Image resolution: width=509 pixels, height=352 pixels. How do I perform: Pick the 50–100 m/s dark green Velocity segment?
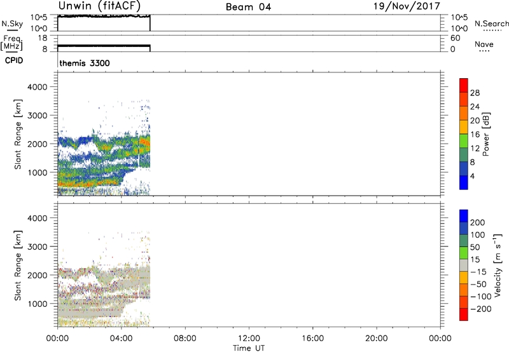[x=464, y=241]
